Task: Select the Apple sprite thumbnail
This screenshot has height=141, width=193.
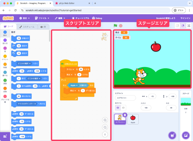Action: (x=133, y=119)
